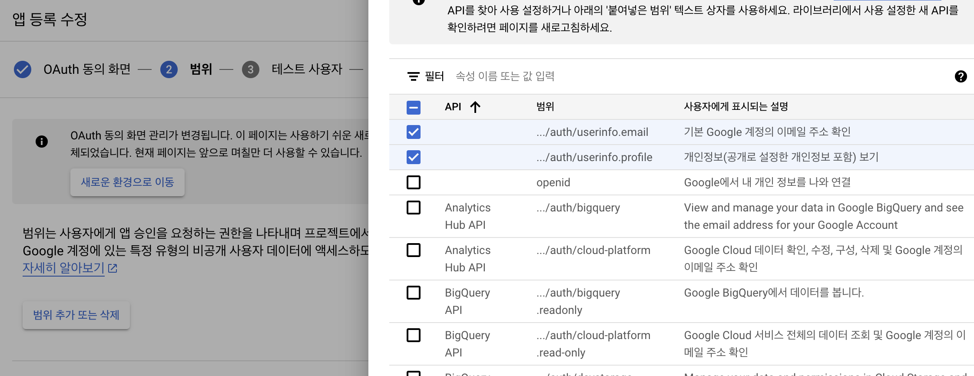Click the openid scope text
Image resolution: width=974 pixels, height=376 pixels.
pyautogui.click(x=553, y=182)
